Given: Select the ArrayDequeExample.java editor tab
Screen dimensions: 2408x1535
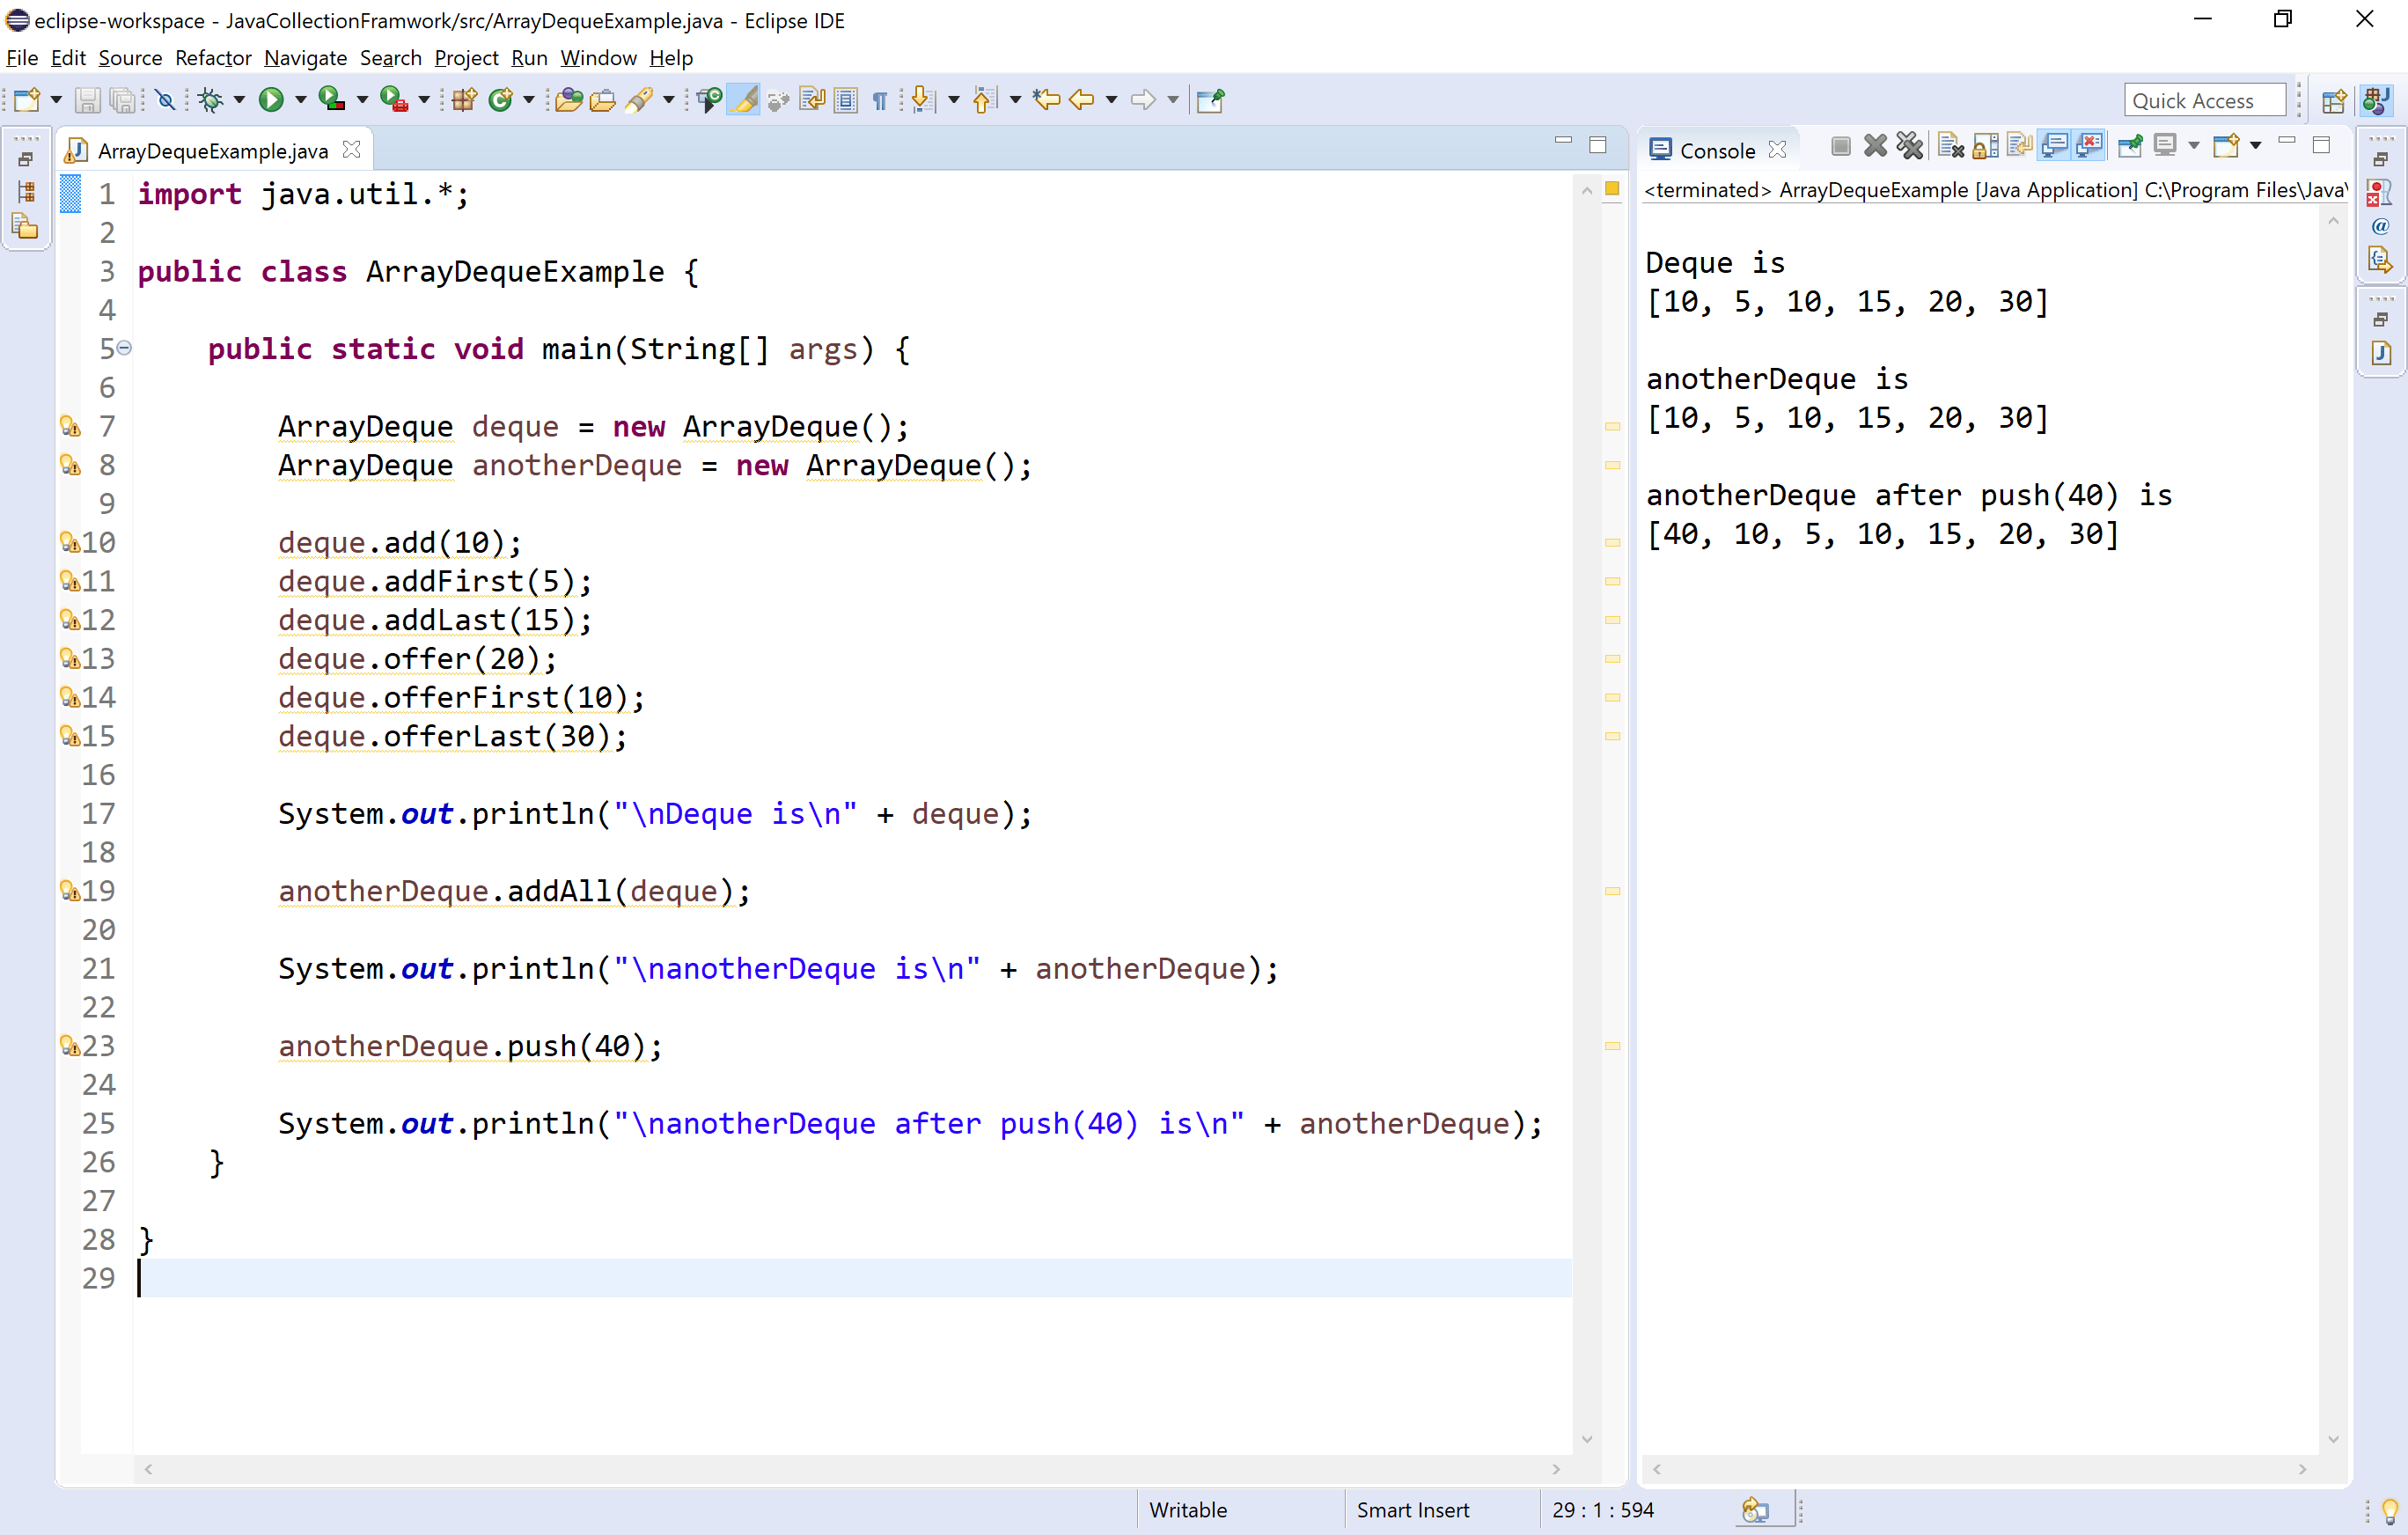Looking at the screenshot, I should (x=212, y=150).
